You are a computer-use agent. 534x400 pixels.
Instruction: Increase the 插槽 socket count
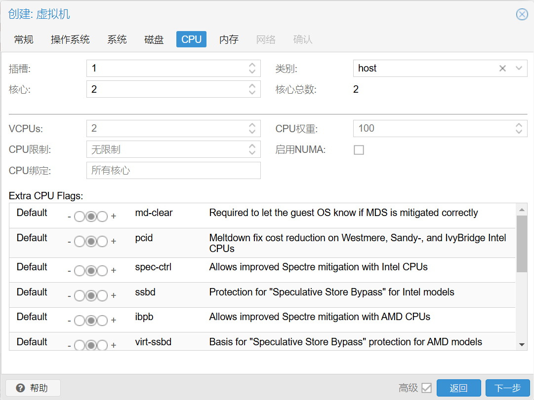point(252,65)
